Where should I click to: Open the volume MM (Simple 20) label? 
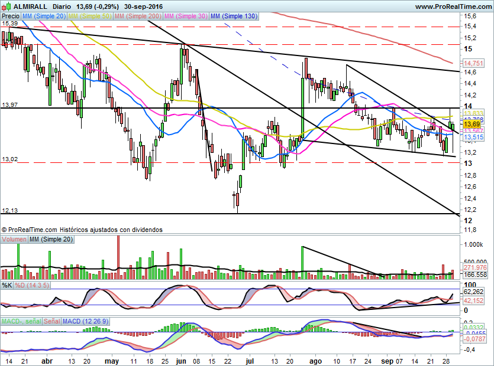click(51, 239)
